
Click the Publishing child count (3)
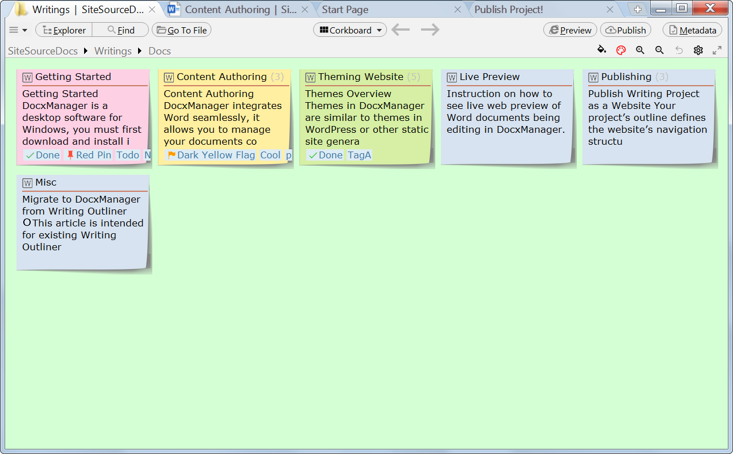pos(662,77)
